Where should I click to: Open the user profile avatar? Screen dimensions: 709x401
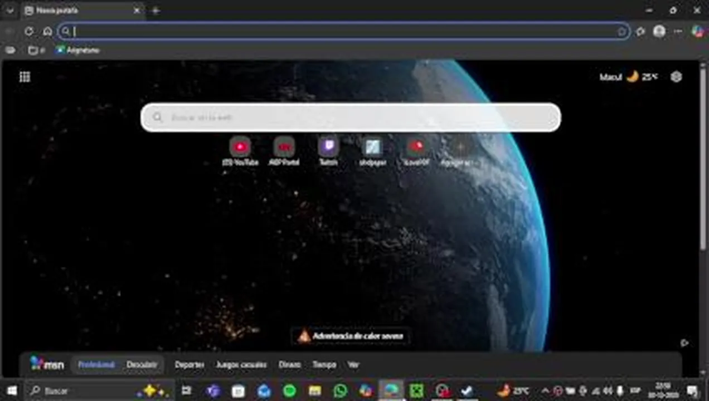tap(659, 31)
